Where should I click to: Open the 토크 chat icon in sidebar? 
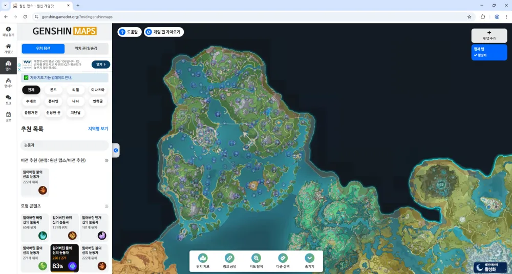click(x=8, y=97)
